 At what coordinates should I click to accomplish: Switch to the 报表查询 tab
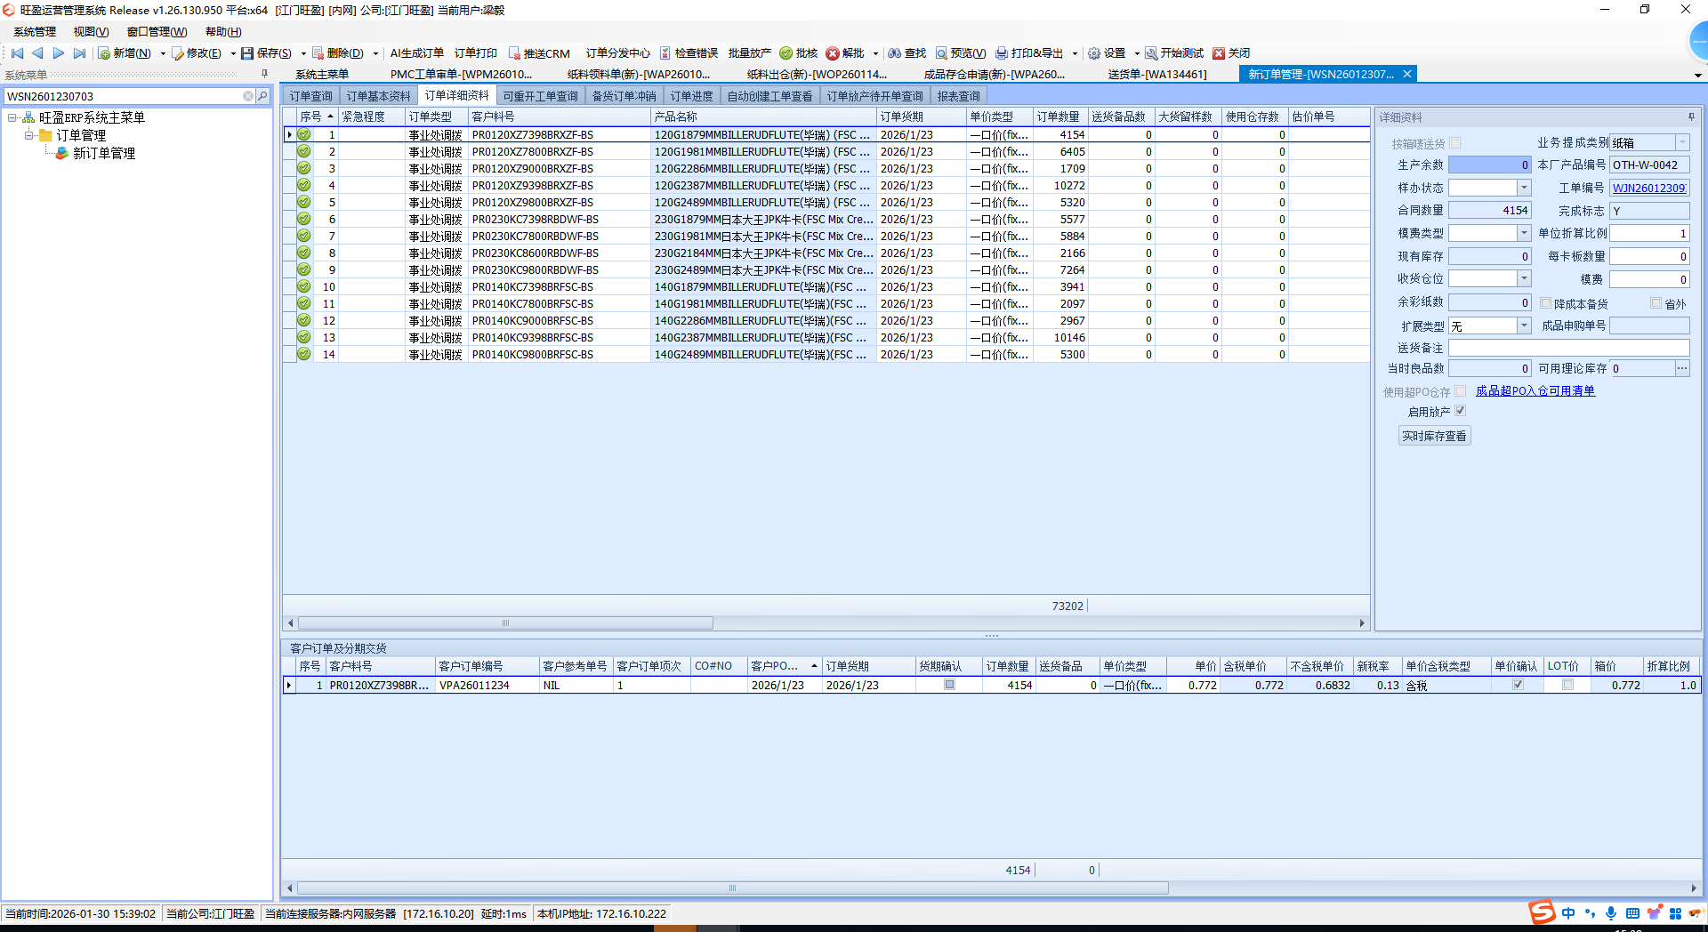click(958, 96)
